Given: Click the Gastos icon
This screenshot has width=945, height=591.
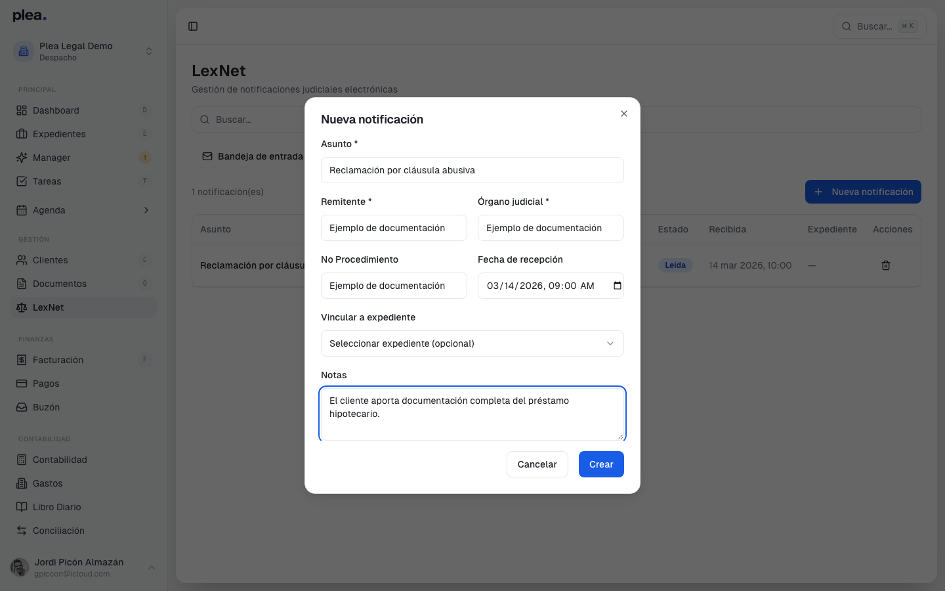Looking at the screenshot, I should click(22, 483).
